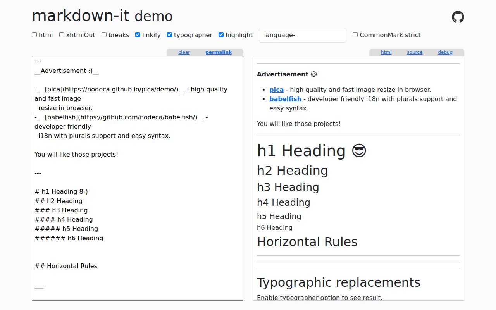Click the 'h6 Heading' rendered heading
This screenshot has height=310, width=496.
(275, 227)
